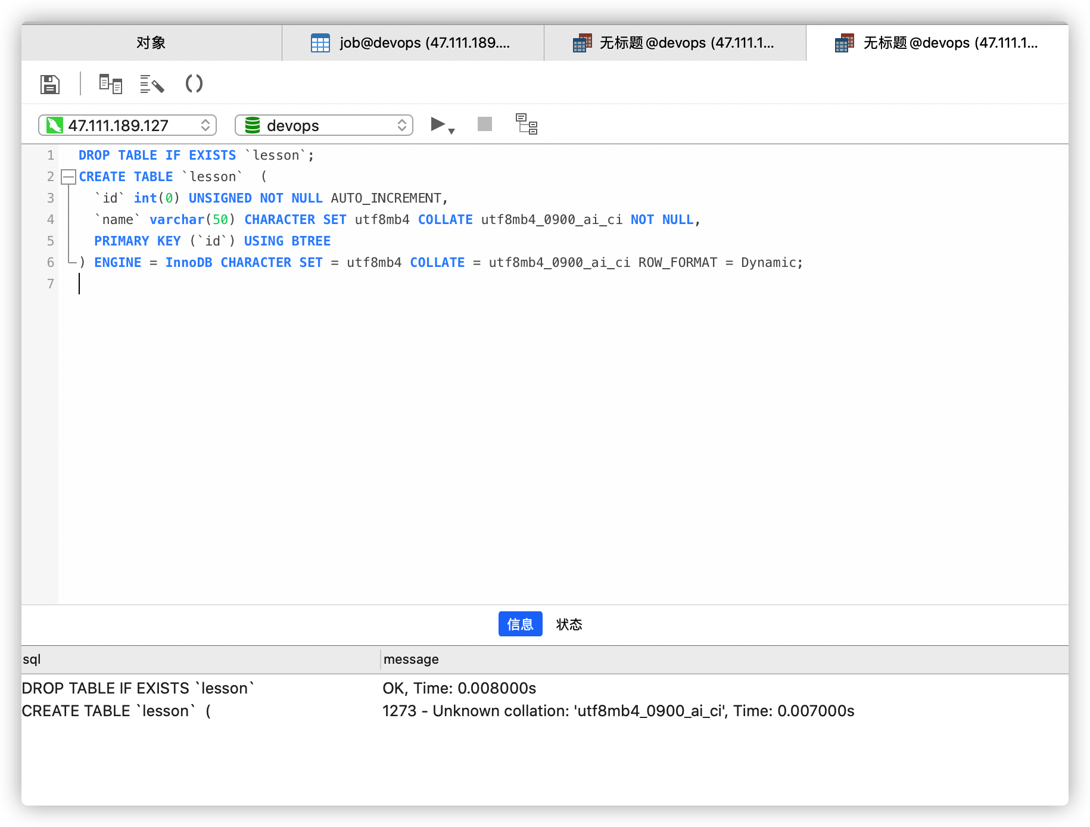Click line number 3 in the gutter
The image size is (1090, 827).
click(x=51, y=198)
